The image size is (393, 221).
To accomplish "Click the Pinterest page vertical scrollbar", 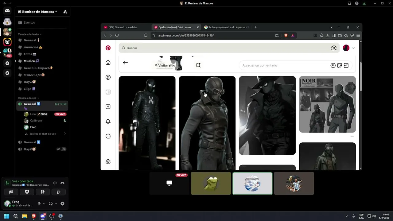I will coord(360,77).
